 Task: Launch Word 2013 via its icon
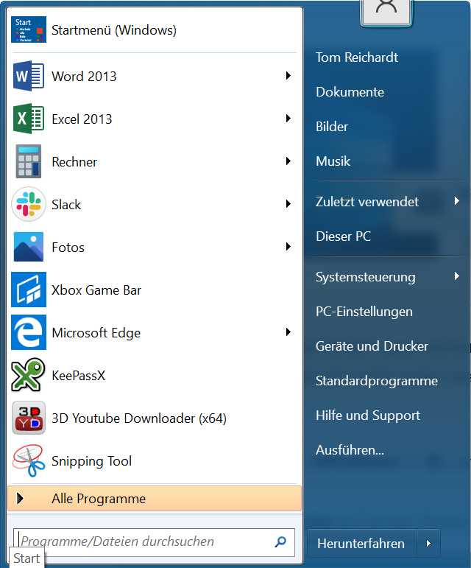tap(29, 76)
